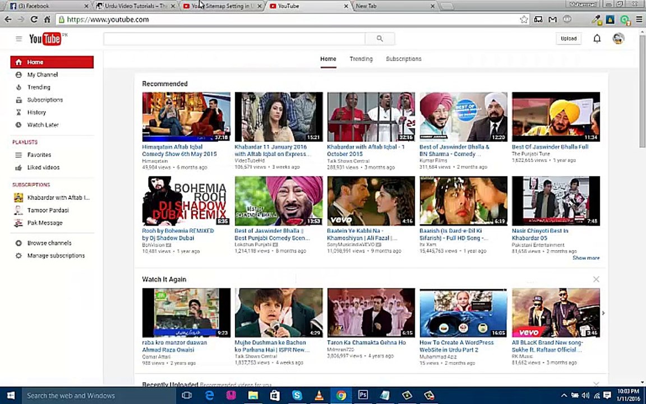
Task: Open the YouTube guide hamburger menu
Action: click(x=19, y=39)
